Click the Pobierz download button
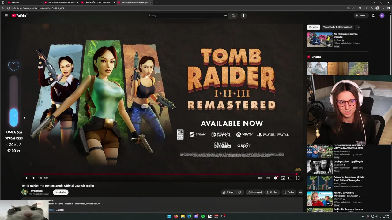Screen dimensions: 392x220 (x=272, y=192)
